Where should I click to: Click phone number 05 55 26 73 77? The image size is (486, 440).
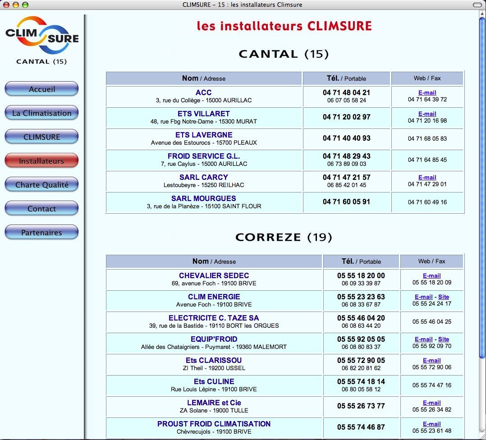[x=361, y=406]
